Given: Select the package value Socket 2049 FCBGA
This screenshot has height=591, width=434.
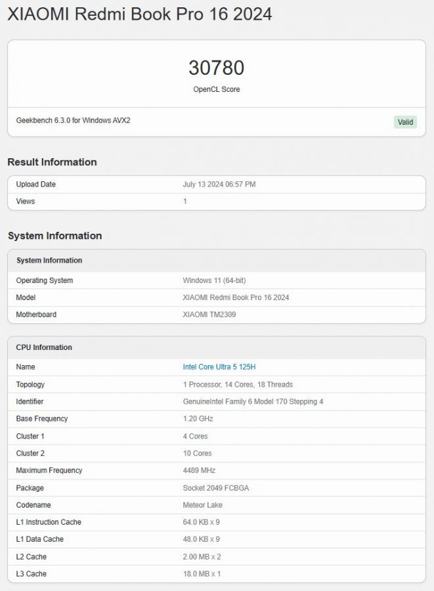Looking at the screenshot, I should click(216, 488).
